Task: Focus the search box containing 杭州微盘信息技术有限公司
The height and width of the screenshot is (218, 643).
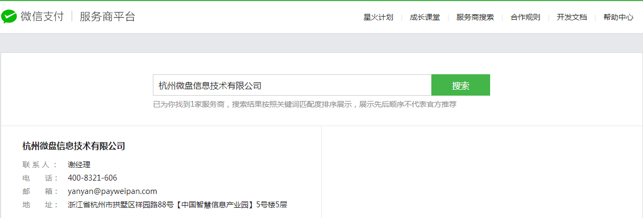Action: (x=292, y=85)
